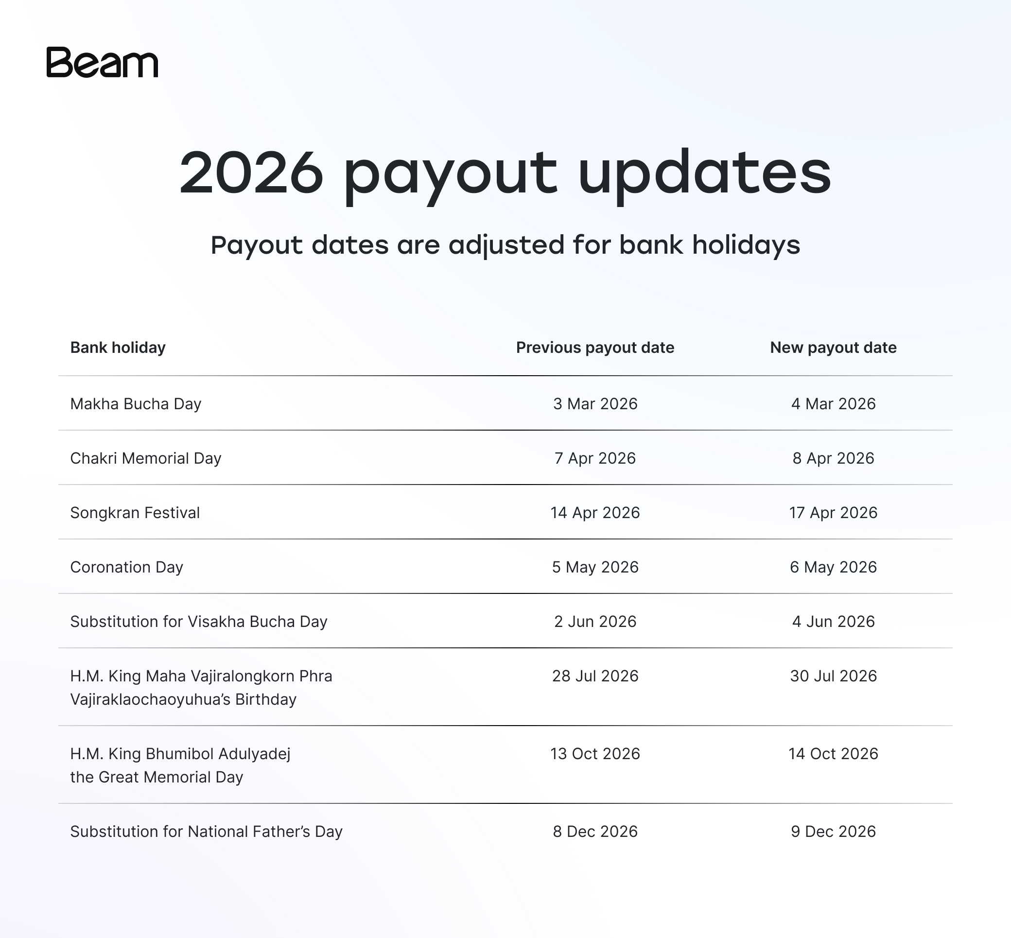This screenshot has height=938, width=1011.
Task: Click the Bank holiday column header
Action: (118, 347)
